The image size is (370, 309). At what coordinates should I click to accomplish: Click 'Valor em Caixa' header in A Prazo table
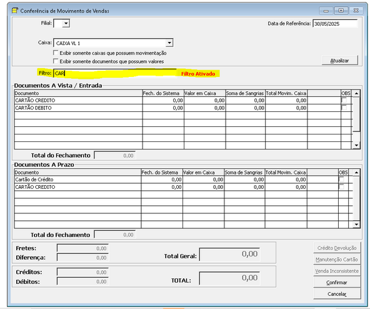coord(199,173)
